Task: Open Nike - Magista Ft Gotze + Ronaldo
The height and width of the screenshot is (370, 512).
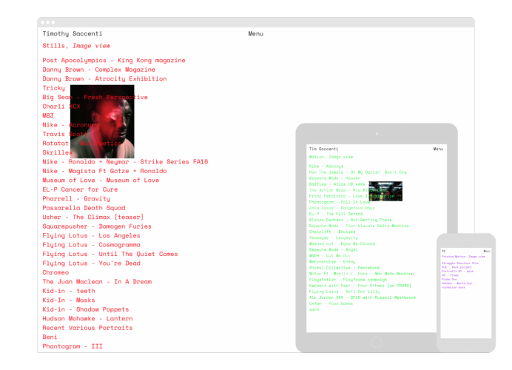Action: [x=104, y=171]
